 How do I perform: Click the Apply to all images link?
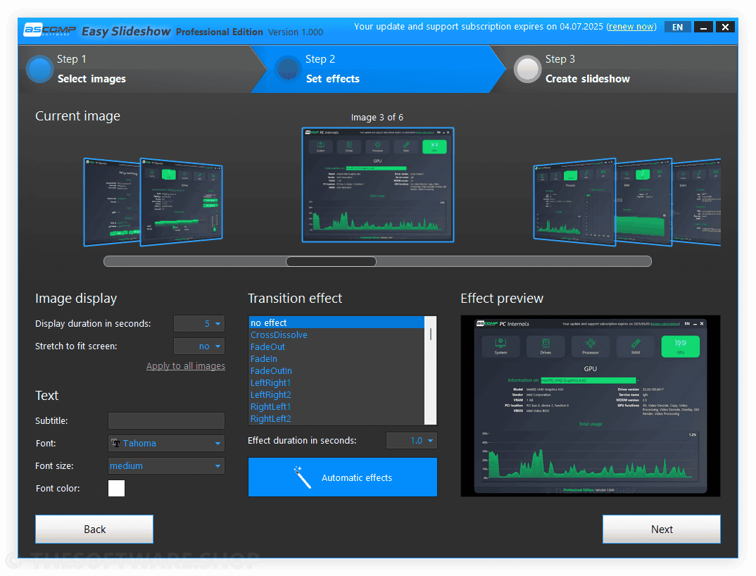(186, 365)
